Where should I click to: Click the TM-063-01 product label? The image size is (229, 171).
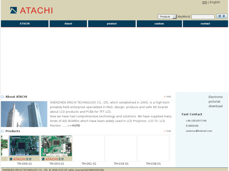[x=57, y=164]
